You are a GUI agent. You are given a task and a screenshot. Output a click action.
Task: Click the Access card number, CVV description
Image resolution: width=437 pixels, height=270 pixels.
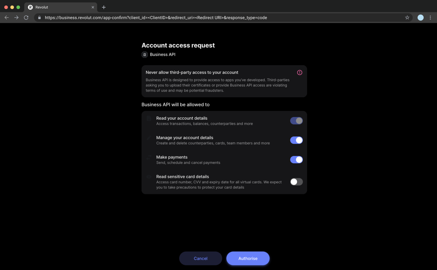coord(219,185)
